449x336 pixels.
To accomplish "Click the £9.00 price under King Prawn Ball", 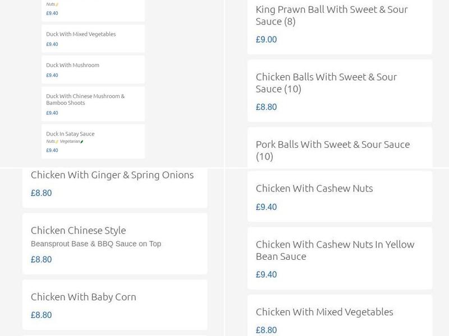I will 266,40.
